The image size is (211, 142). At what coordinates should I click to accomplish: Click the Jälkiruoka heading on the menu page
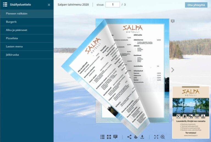[138, 35]
